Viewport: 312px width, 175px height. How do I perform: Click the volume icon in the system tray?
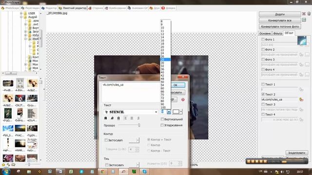(x=282, y=172)
